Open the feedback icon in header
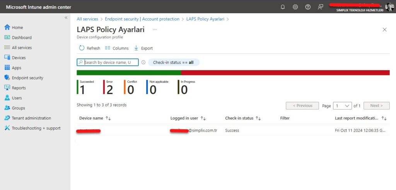 click(x=320, y=7)
